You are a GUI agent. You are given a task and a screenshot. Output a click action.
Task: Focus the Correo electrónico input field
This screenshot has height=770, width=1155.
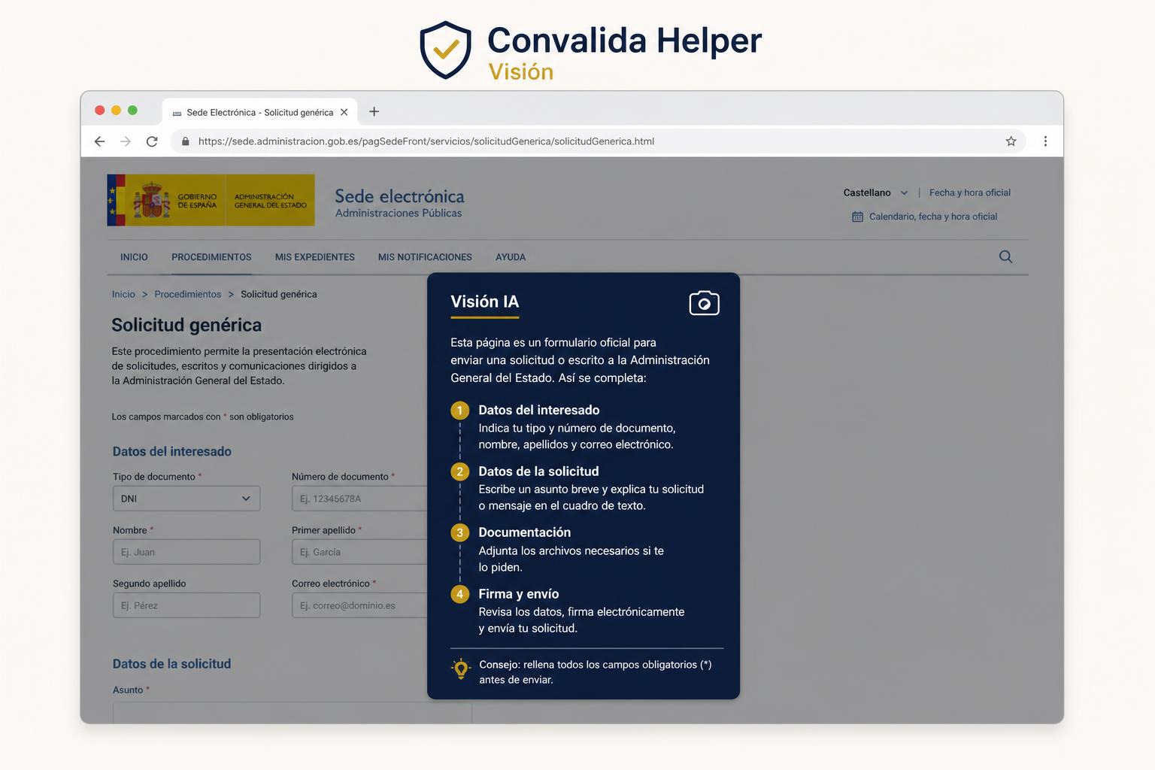[359, 605]
